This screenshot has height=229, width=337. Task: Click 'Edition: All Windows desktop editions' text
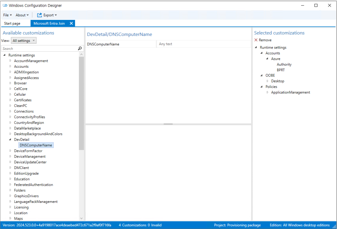(x=300, y=225)
